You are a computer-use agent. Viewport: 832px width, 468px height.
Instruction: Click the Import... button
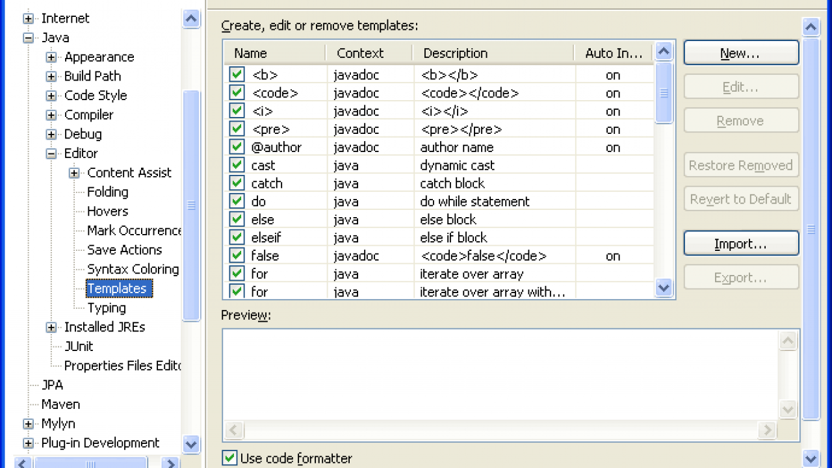click(x=741, y=243)
